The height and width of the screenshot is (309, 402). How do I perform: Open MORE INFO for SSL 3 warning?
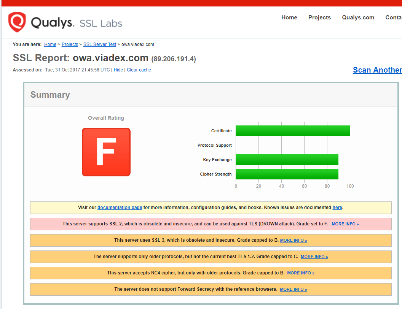(x=294, y=240)
